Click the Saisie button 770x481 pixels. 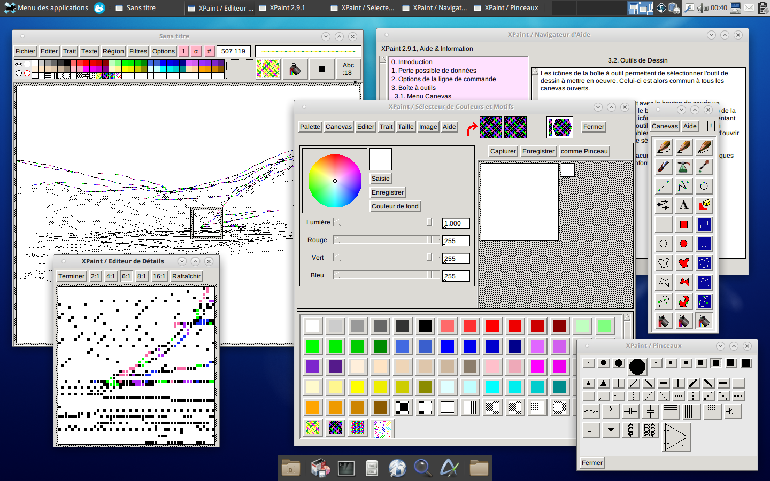(x=381, y=179)
